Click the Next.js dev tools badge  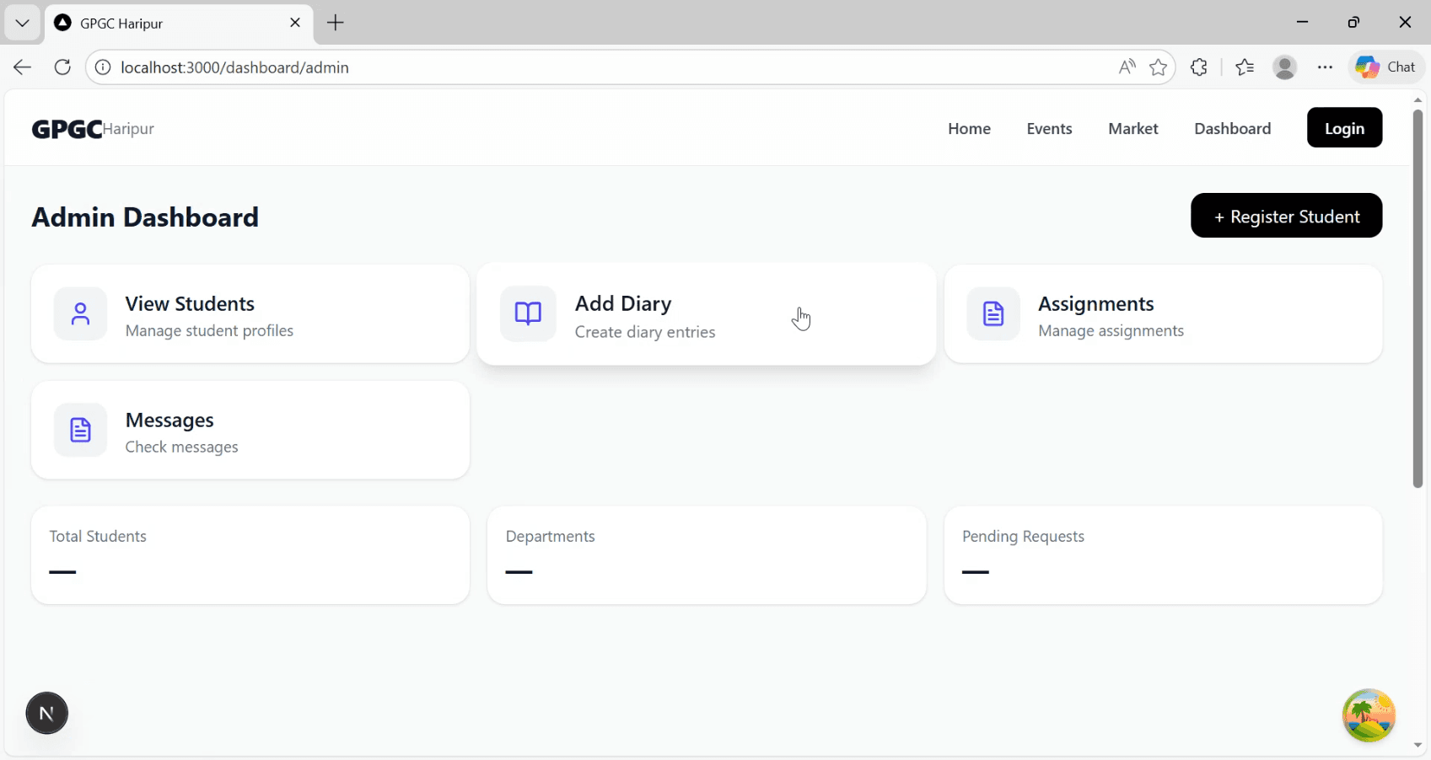46,712
